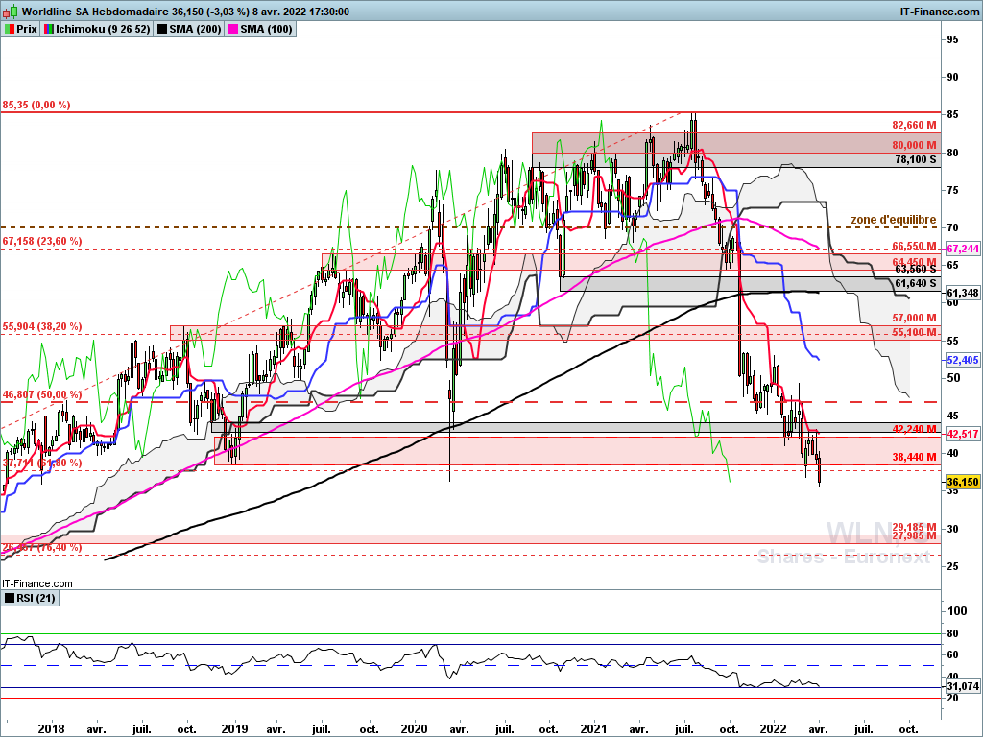Click the zone d'equilibre annotation label
Image resolution: width=983 pixels, height=737 pixels.
[x=894, y=220]
